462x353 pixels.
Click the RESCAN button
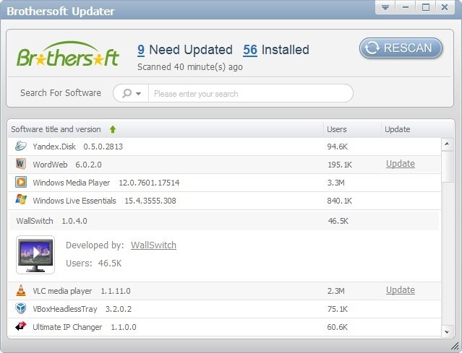[x=401, y=48]
